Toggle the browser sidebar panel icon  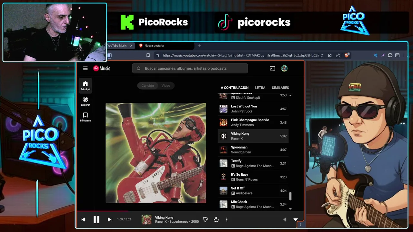[x=109, y=55]
